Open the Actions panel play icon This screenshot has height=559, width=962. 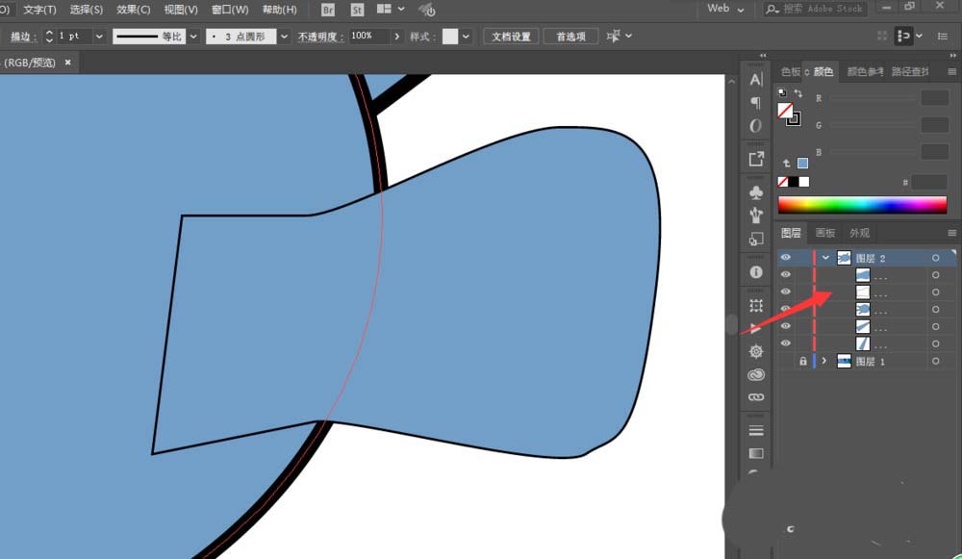(x=756, y=328)
